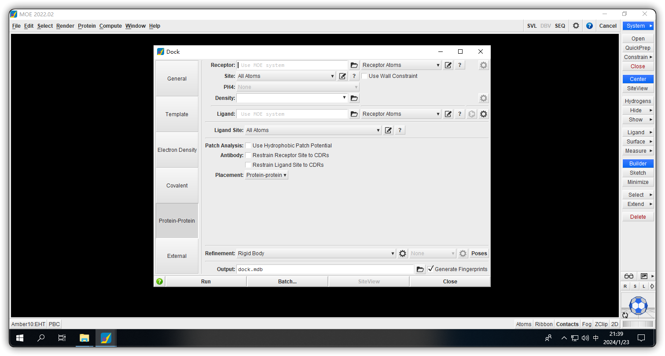Viewport: 665px width, 356px height.
Task: Browse for a ligand file with the folder icon
Action: click(354, 114)
